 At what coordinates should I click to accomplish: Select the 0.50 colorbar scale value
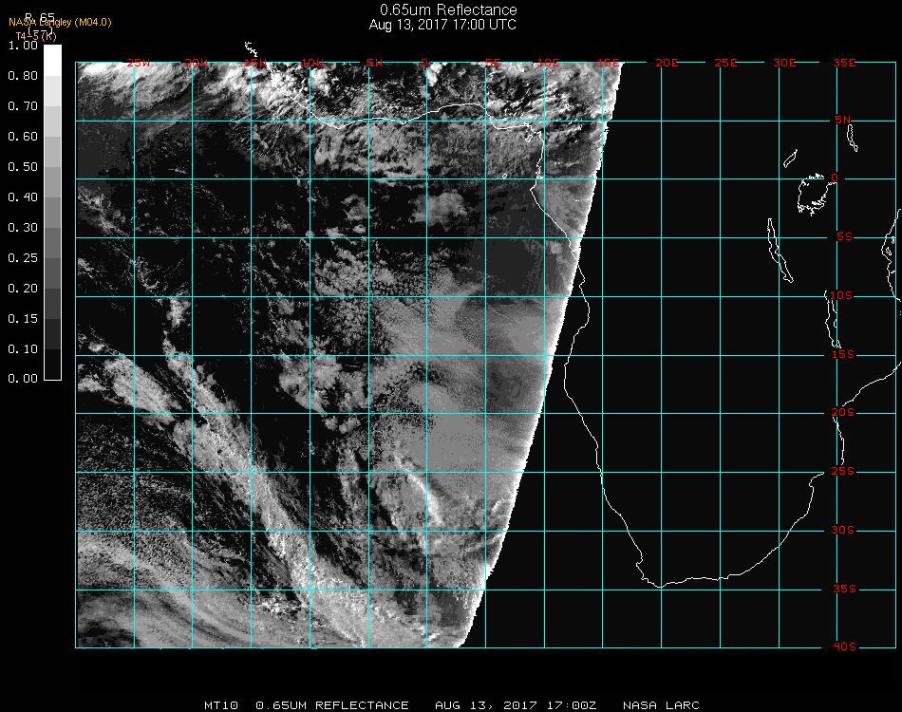point(23,167)
